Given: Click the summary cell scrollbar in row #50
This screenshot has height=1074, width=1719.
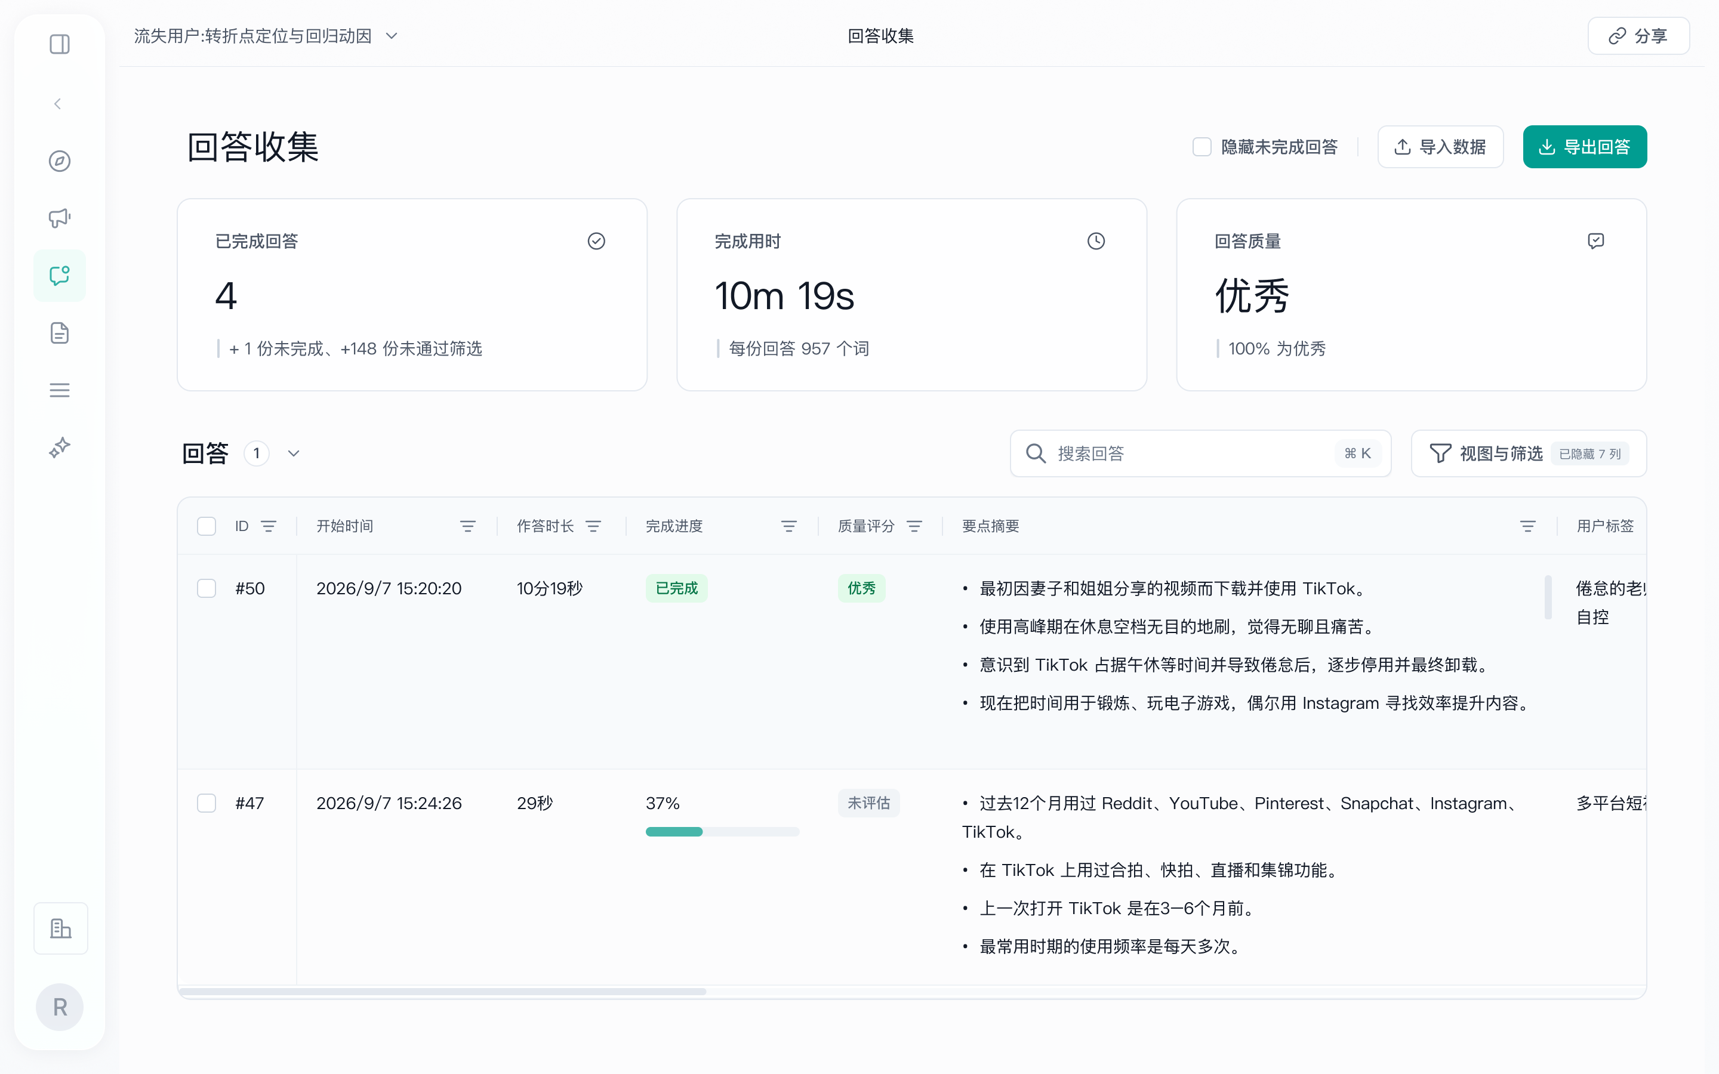Looking at the screenshot, I should click(1548, 597).
